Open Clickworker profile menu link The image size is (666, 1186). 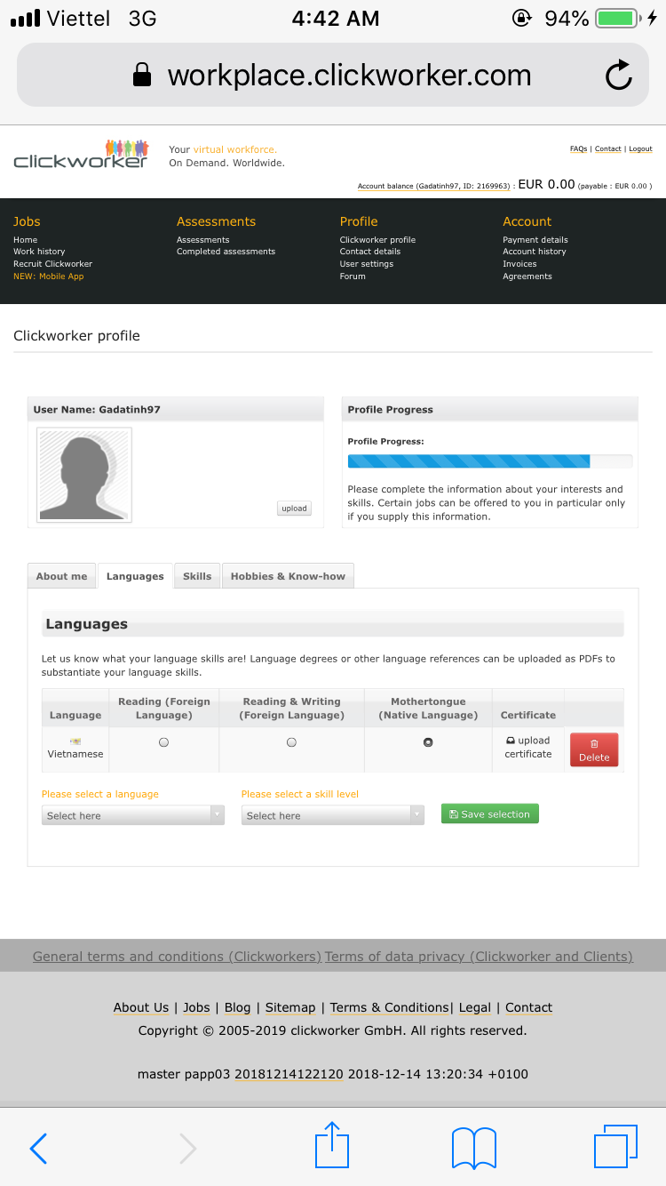pos(377,240)
